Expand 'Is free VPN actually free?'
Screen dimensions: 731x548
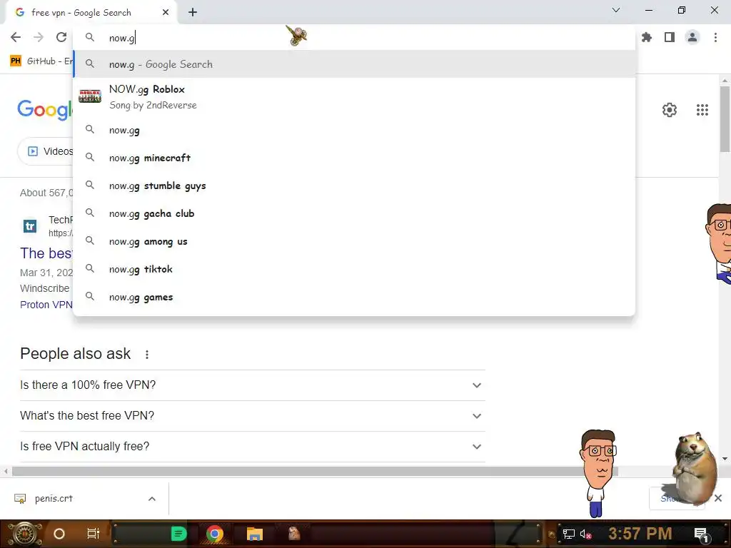coord(252,447)
